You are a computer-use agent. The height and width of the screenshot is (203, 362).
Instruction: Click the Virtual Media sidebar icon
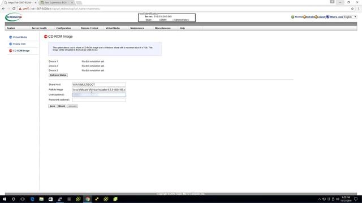click(10, 37)
